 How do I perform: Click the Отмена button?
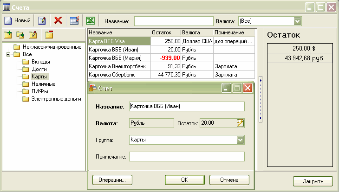click(229, 180)
